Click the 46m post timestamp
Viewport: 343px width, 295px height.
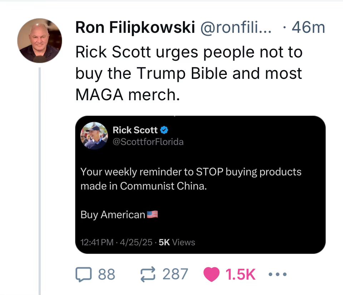pyautogui.click(x=308, y=27)
